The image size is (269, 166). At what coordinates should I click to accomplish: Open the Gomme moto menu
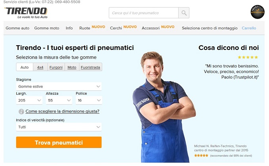click(47, 28)
